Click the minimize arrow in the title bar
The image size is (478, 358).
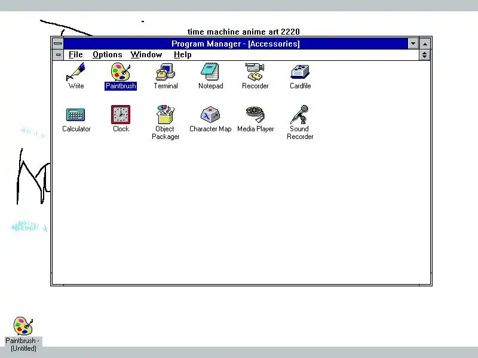(x=413, y=44)
